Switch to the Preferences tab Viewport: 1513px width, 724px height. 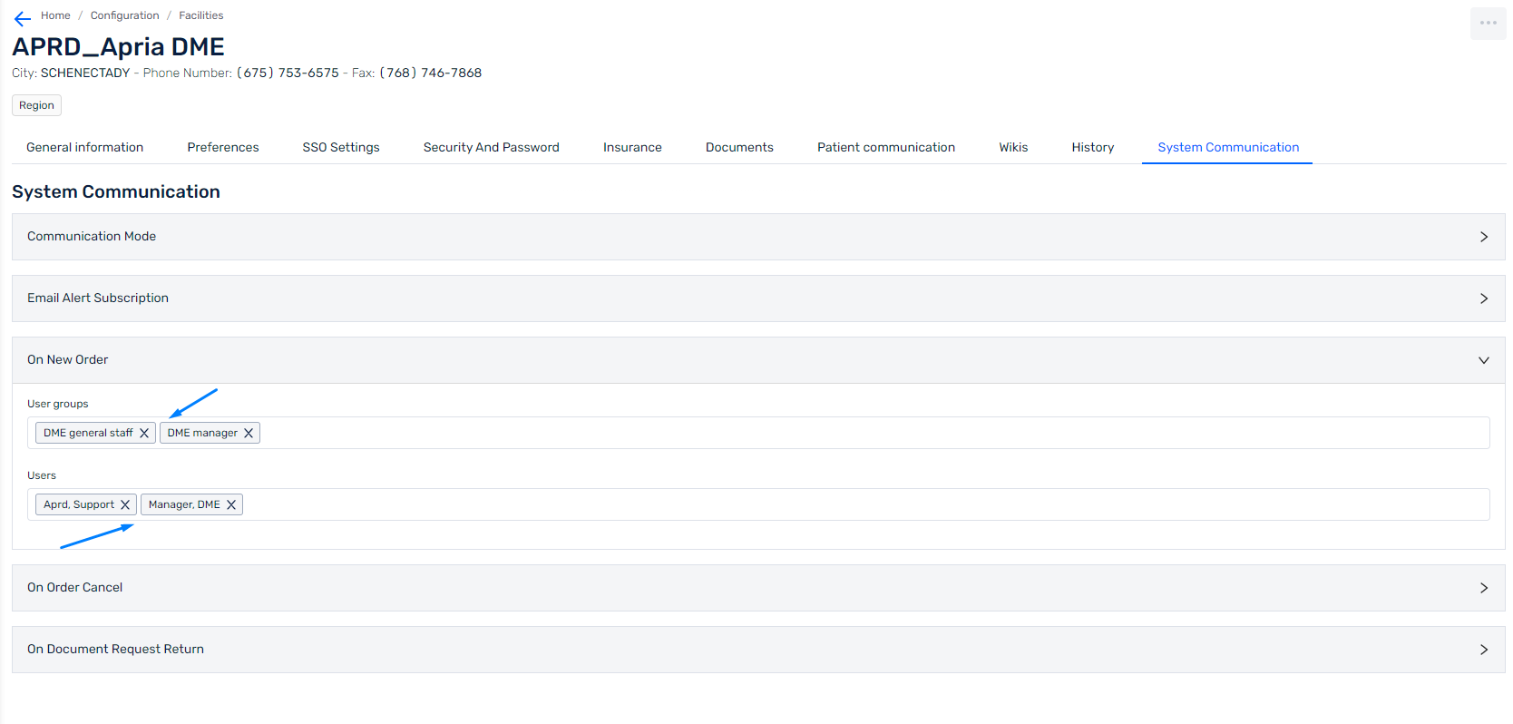point(223,147)
